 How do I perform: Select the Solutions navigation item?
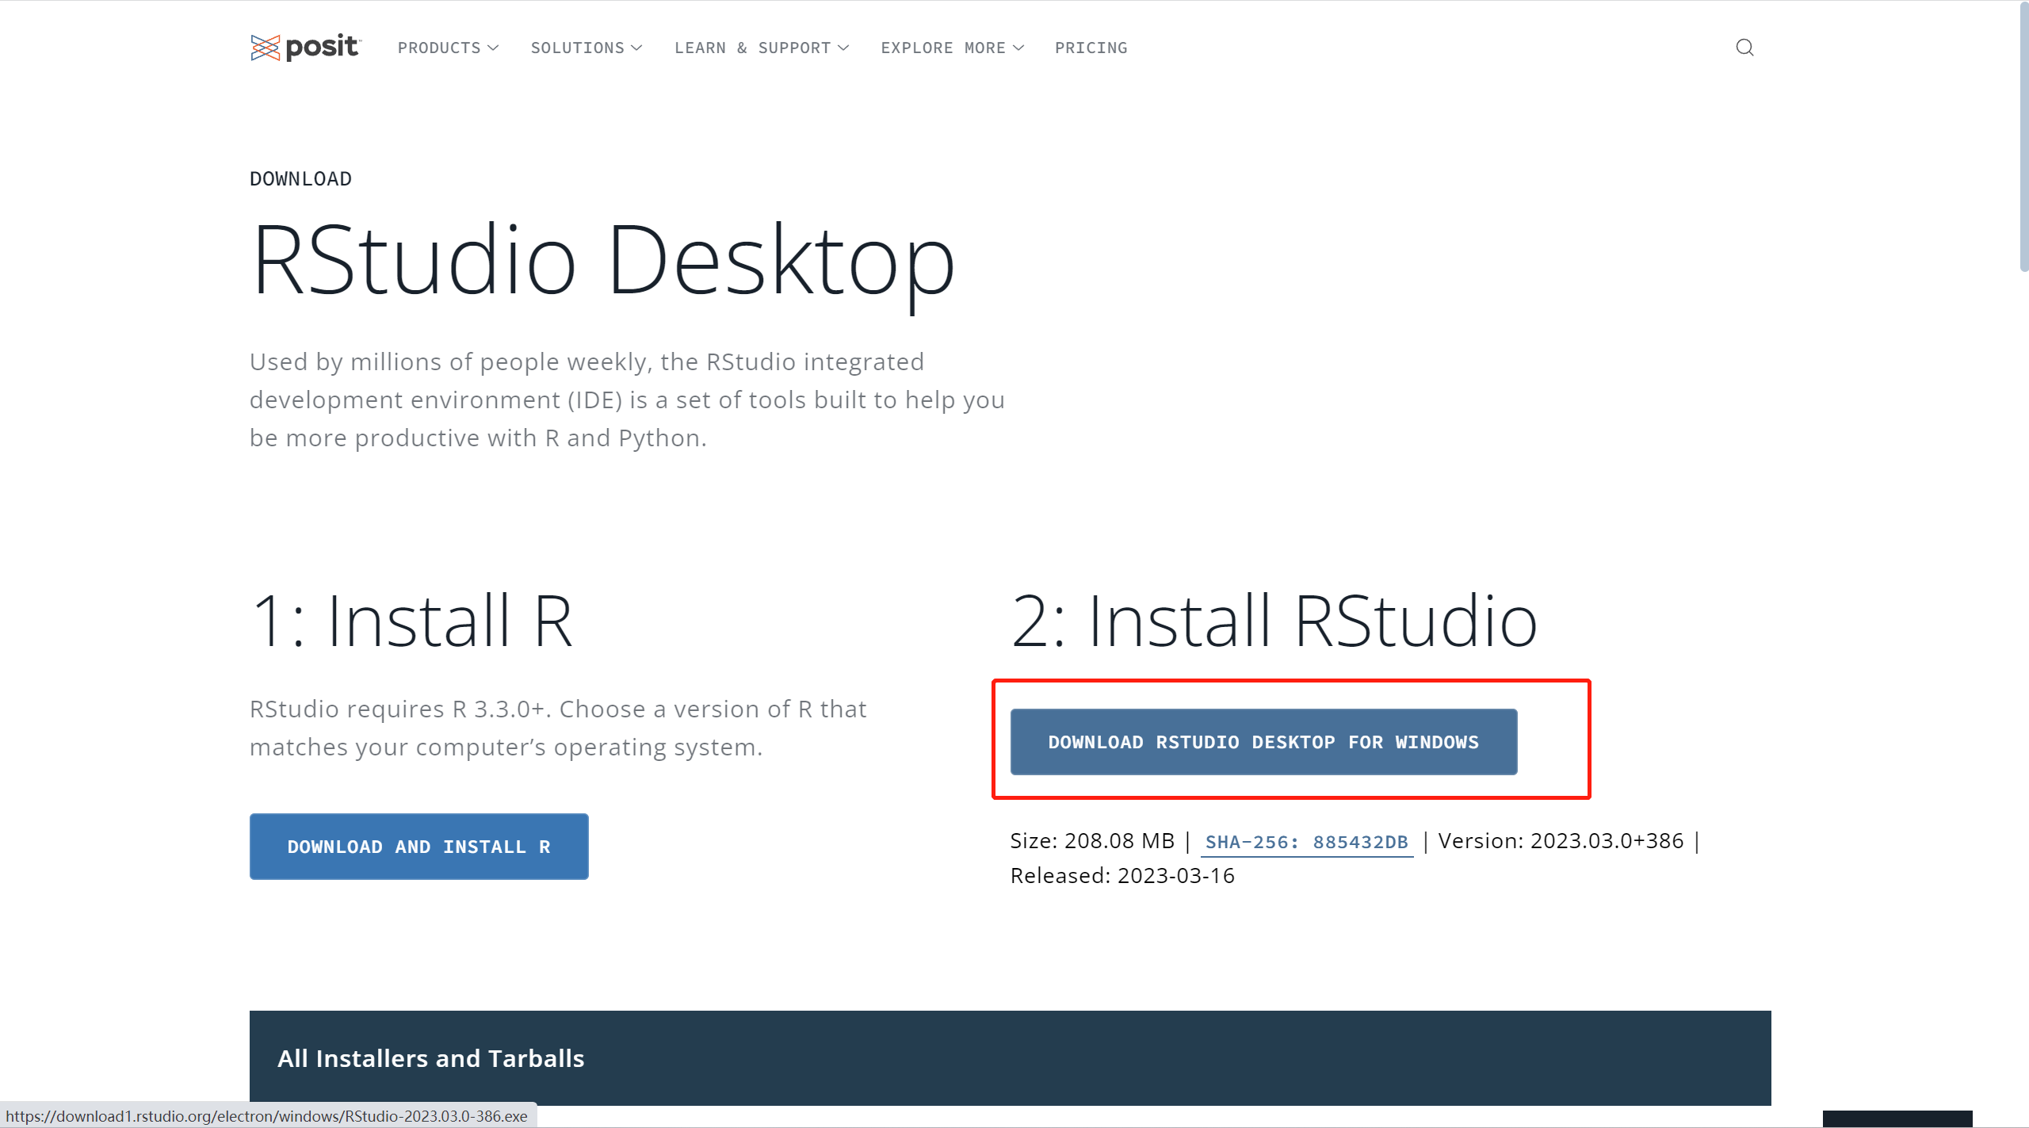(578, 48)
